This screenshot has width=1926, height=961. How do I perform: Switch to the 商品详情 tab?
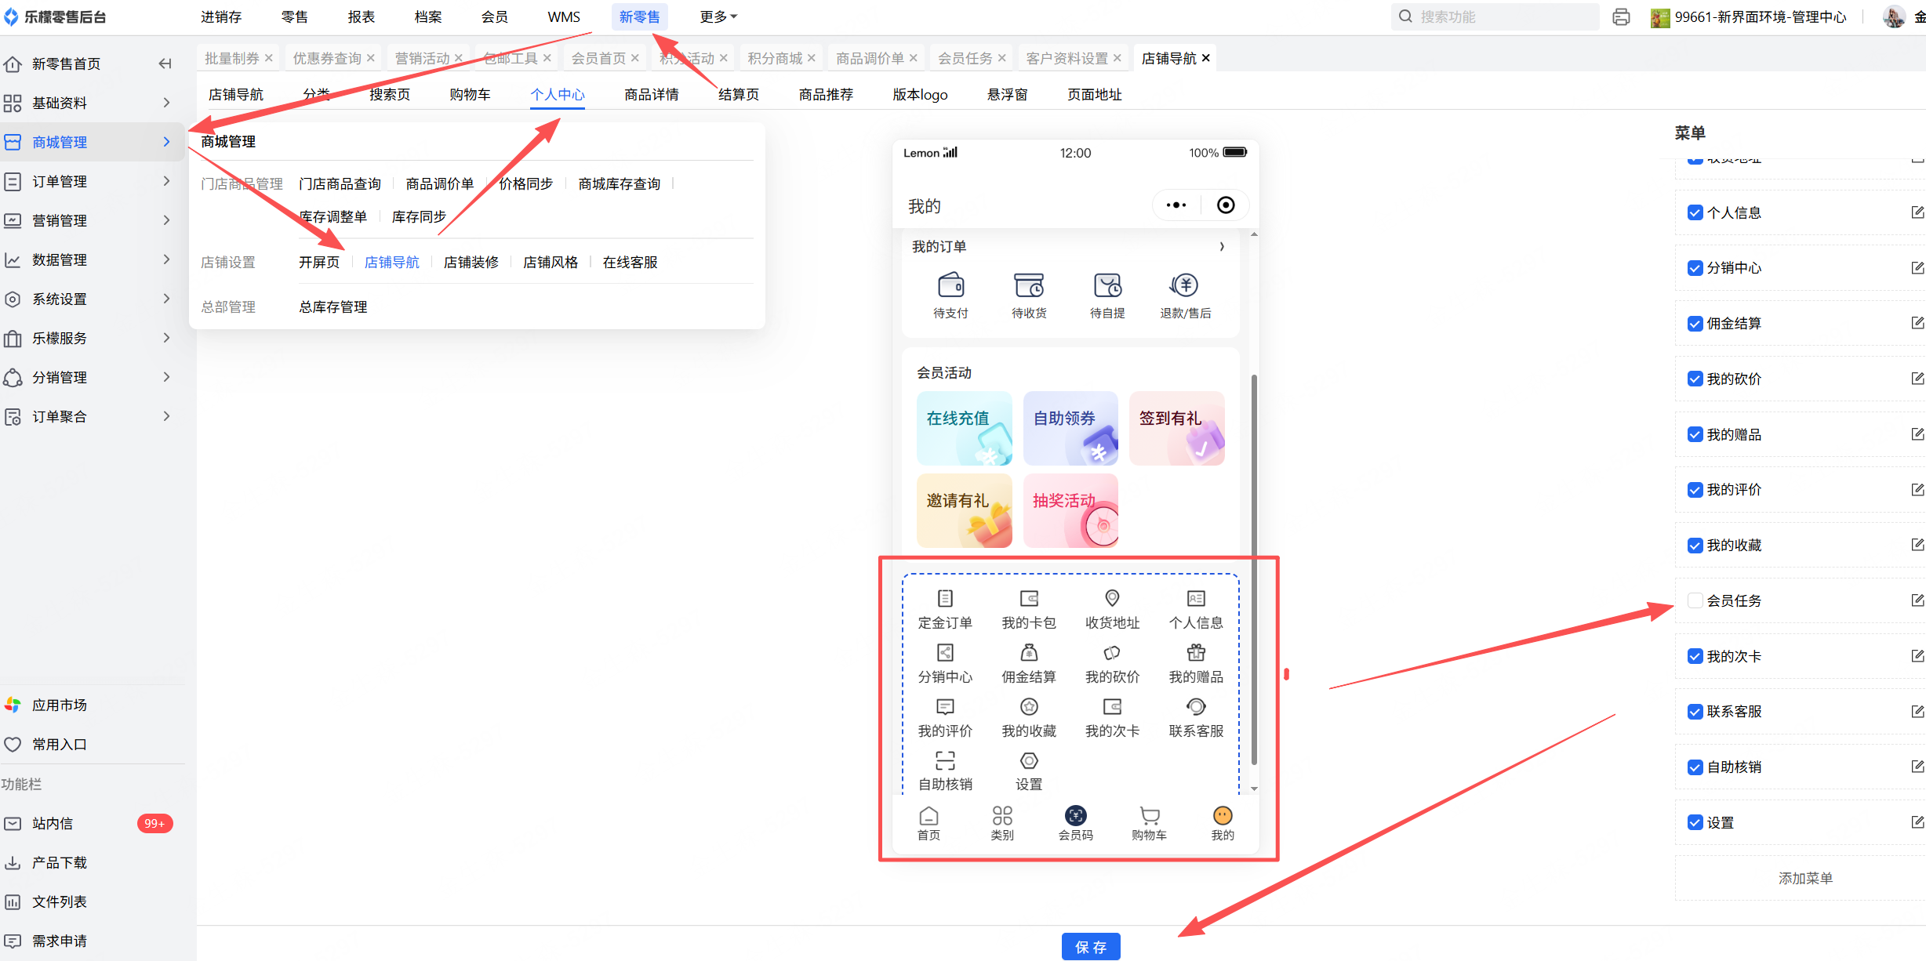click(651, 94)
